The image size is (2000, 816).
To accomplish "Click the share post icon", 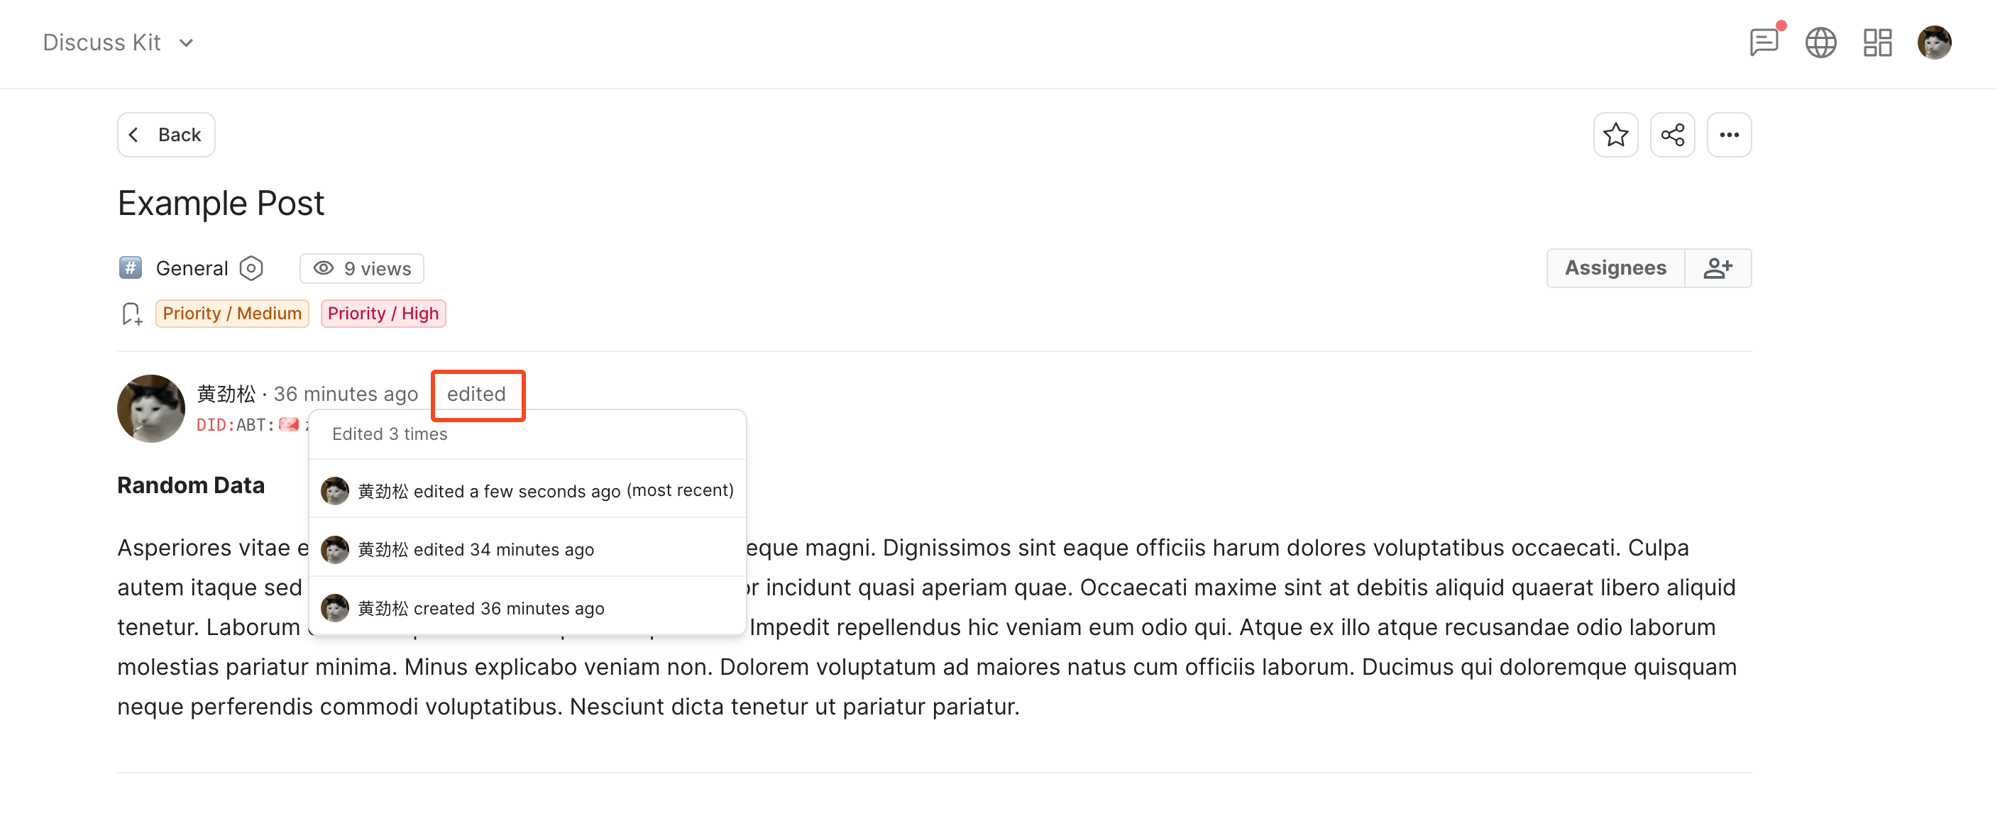I will [x=1672, y=135].
